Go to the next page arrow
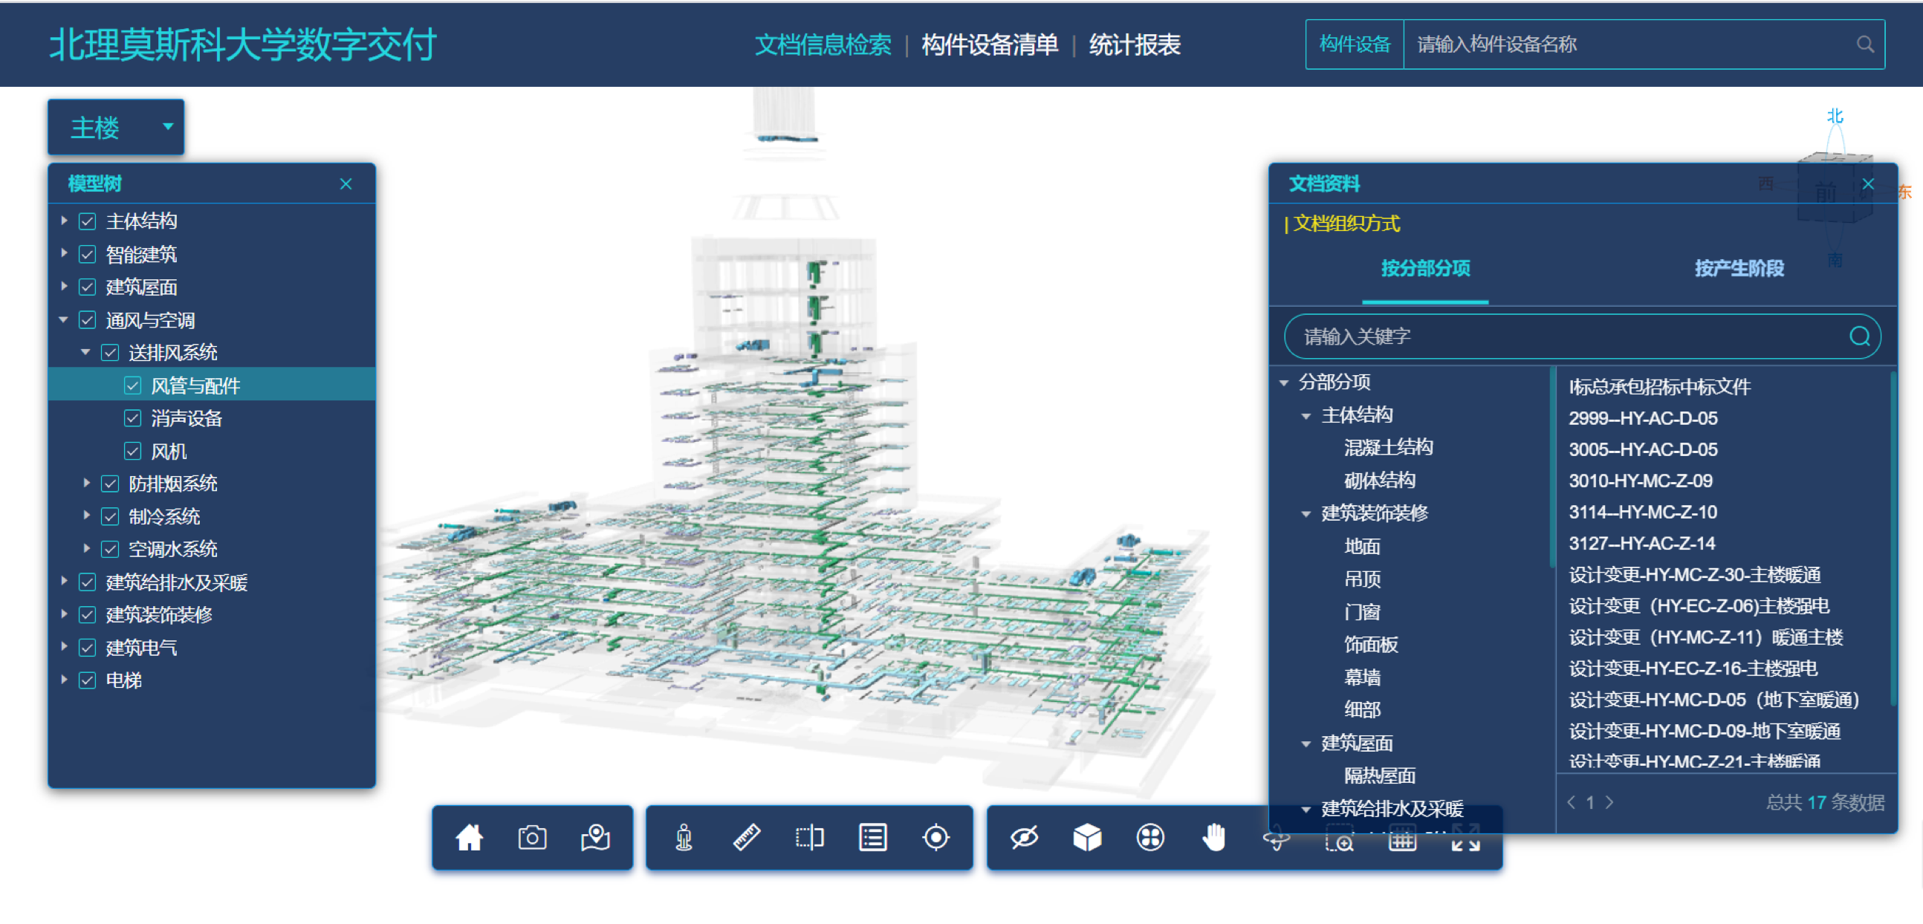 [1609, 802]
